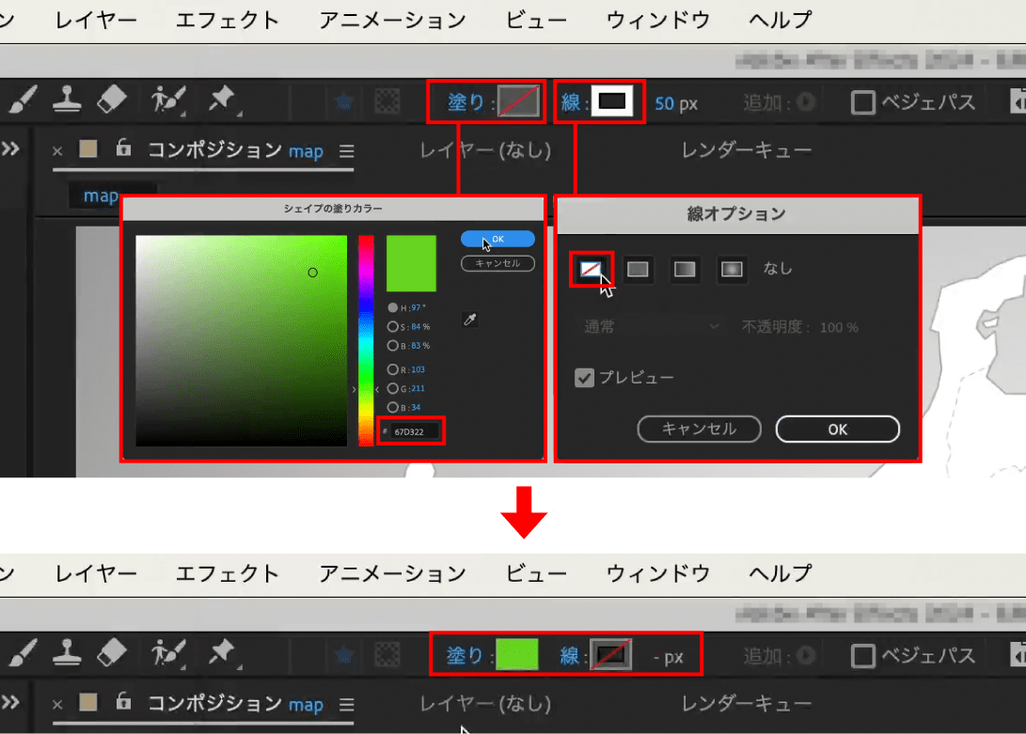This screenshot has width=1026, height=734.
Task: Click the eyedropper in the fill color dialog
Action: point(470,320)
